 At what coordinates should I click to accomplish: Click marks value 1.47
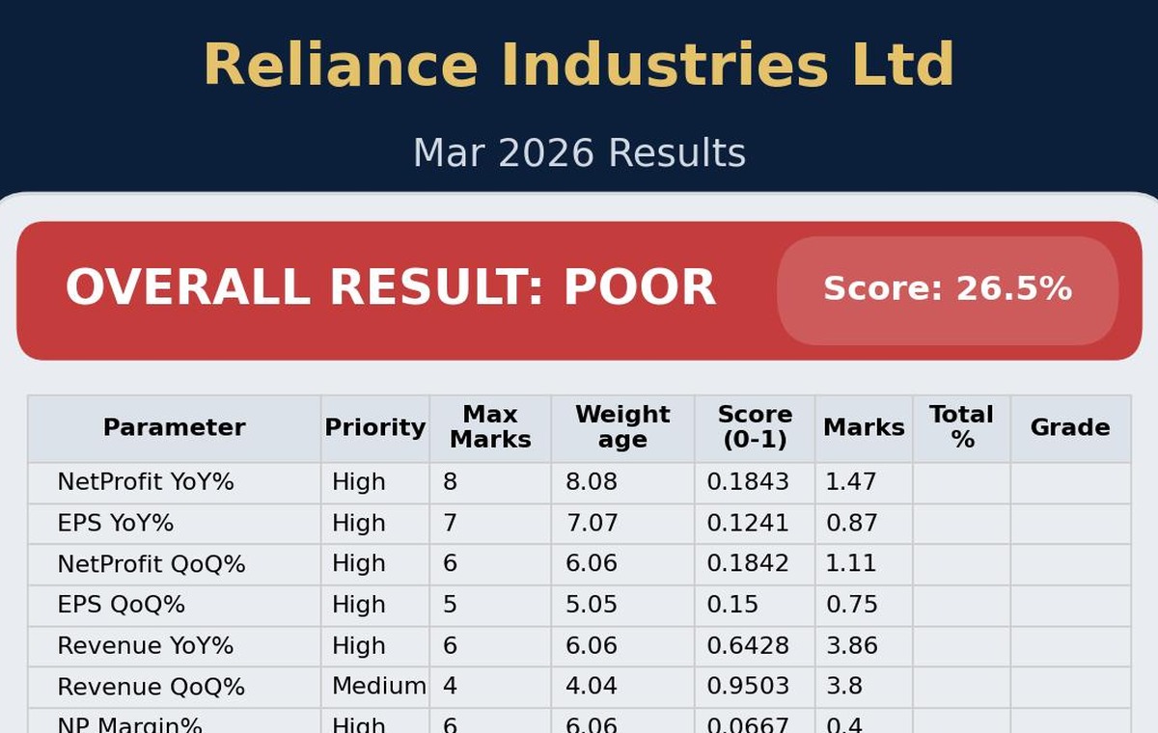(x=851, y=482)
